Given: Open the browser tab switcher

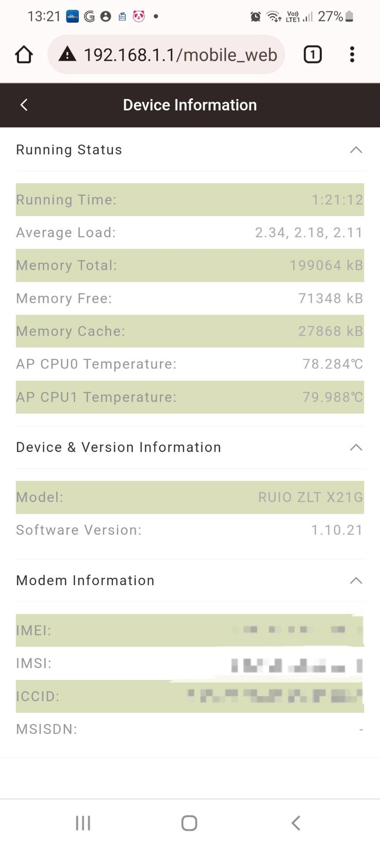Looking at the screenshot, I should (312, 55).
